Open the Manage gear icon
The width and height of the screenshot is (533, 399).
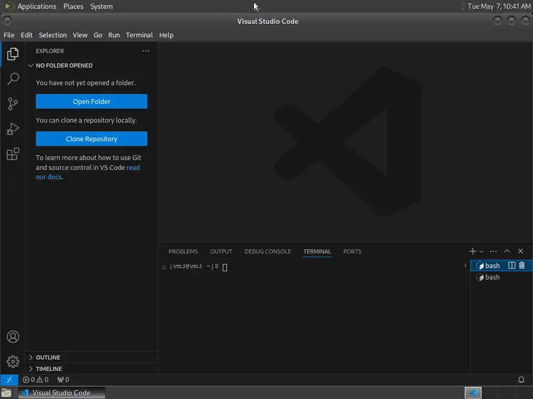(x=13, y=362)
